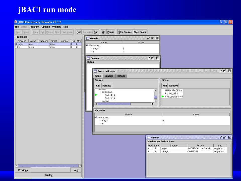This screenshot has width=241, height=181.
Task: Click the Processes table scroll right arrow
Action: coord(80,166)
